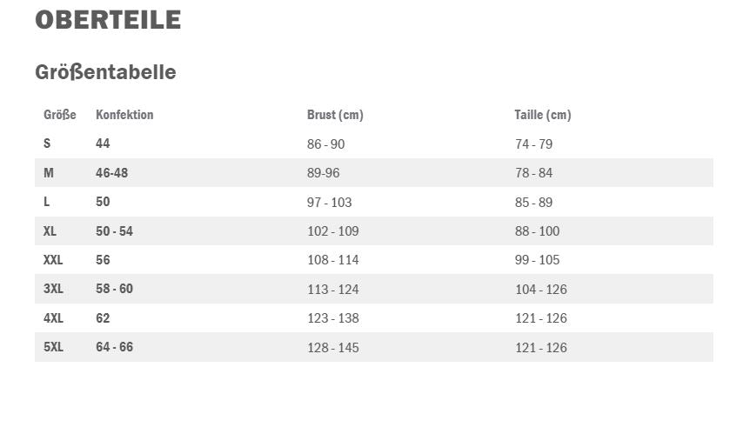Click the 3XL size label
This screenshot has width=750, height=434.
pos(53,289)
